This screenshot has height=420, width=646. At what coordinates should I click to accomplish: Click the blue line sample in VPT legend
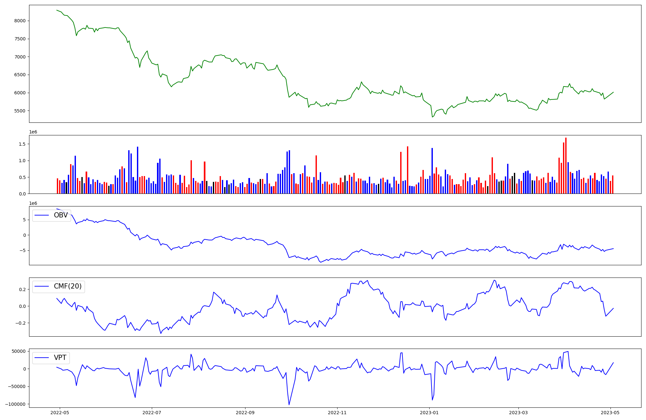click(42, 358)
